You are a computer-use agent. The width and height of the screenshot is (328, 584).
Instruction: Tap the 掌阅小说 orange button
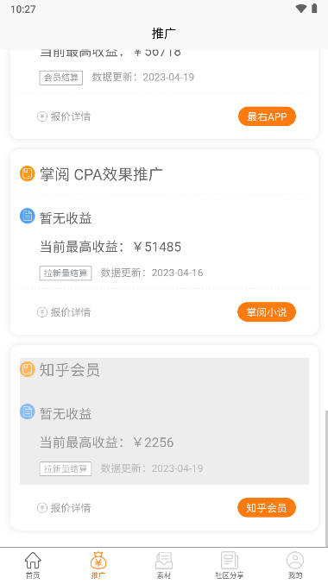267,311
